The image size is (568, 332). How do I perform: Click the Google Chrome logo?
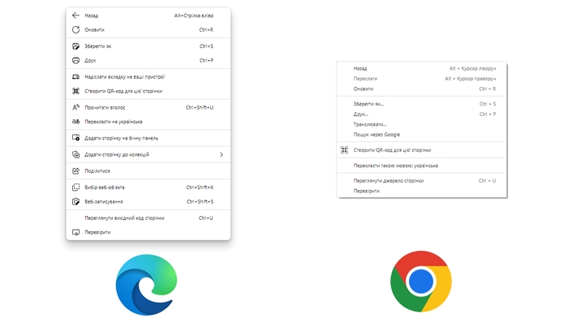click(421, 281)
